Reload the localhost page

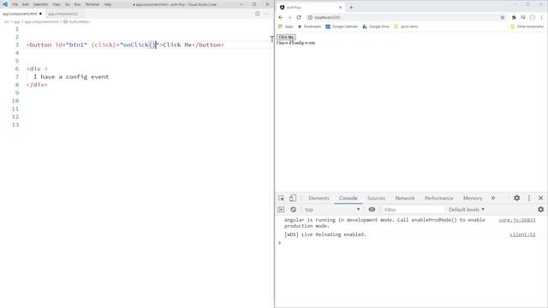click(x=299, y=17)
